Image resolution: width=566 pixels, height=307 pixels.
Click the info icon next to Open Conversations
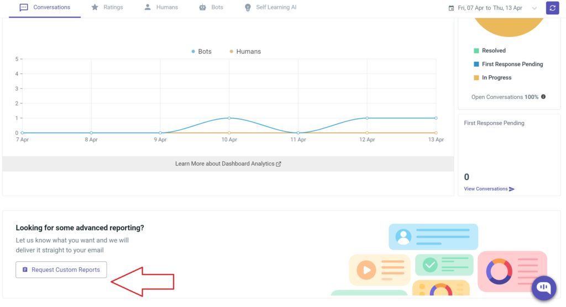[543, 97]
